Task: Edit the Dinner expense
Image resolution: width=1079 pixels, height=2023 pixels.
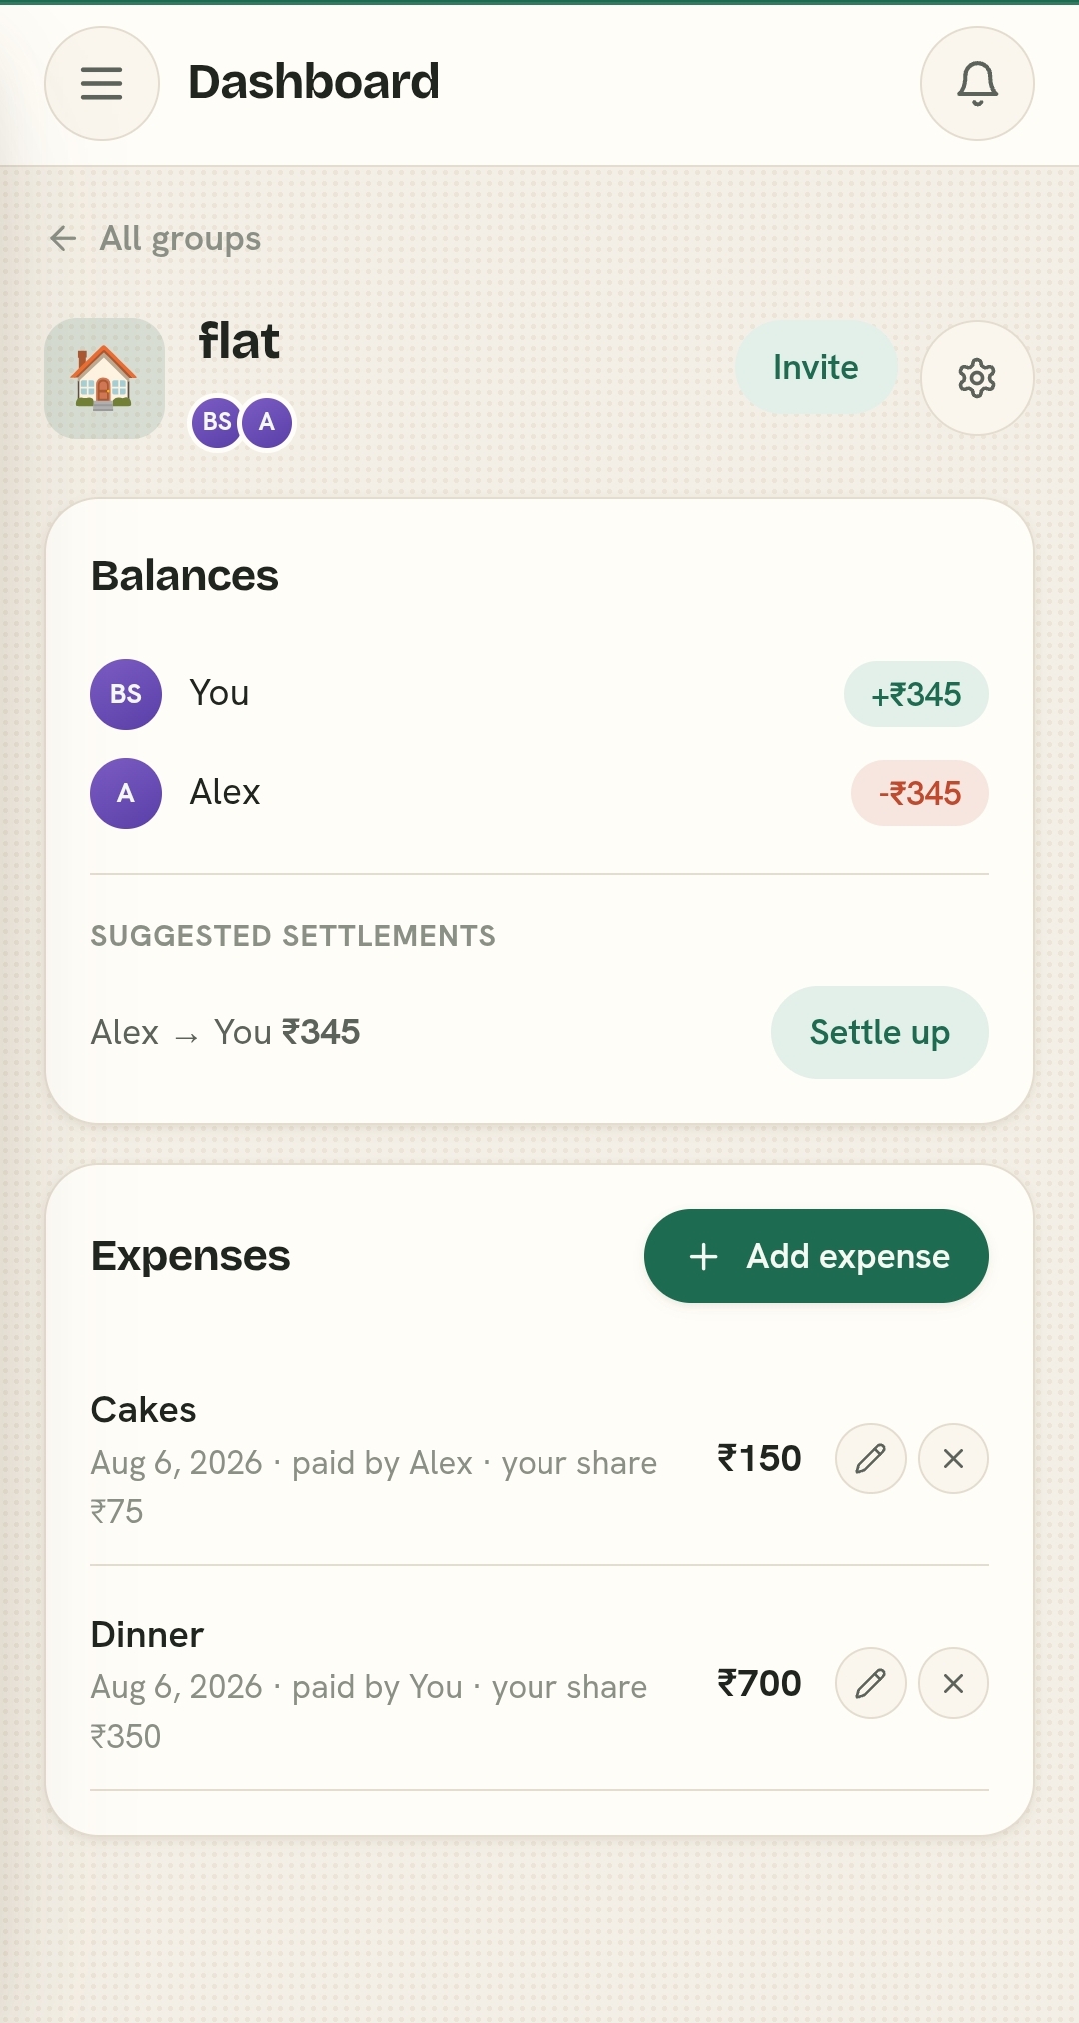Action: (x=871, y=1683)
